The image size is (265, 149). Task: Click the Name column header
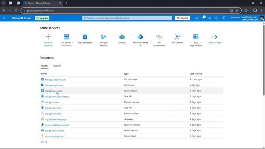[x=44, y=74]
